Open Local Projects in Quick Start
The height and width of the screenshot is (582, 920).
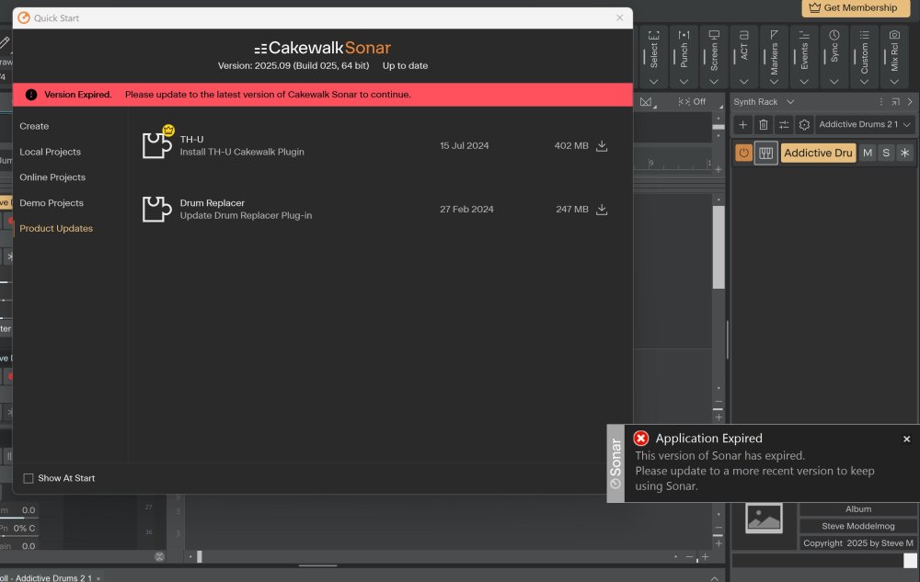[x=50, y=152]
